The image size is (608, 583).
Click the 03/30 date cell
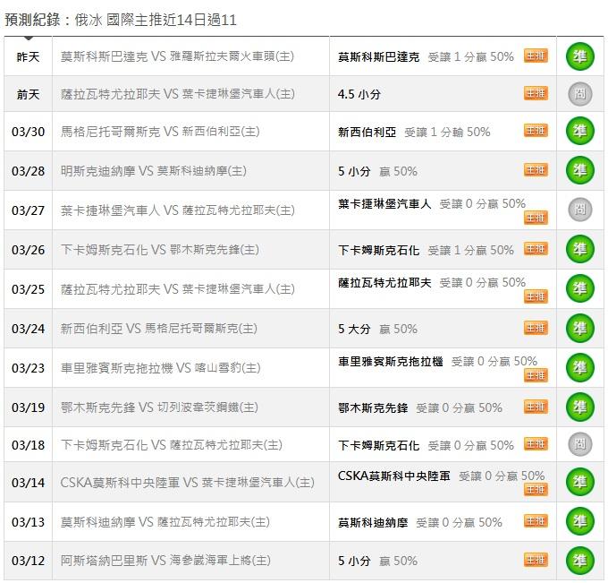pyautogui.click(x=28, y=132)
